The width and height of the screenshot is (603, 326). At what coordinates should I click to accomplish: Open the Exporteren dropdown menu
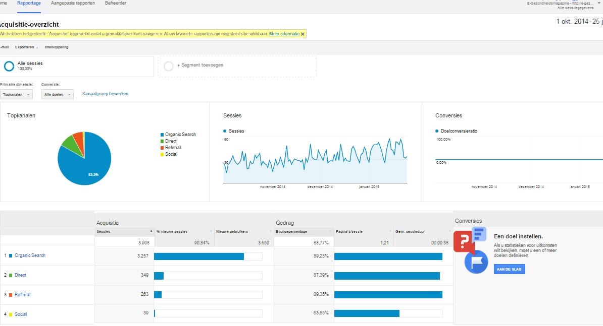[x=27, y=47]
